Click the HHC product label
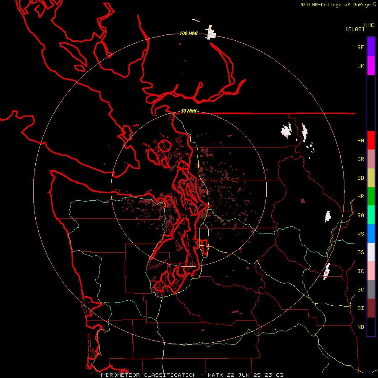 tap(369, 25)
